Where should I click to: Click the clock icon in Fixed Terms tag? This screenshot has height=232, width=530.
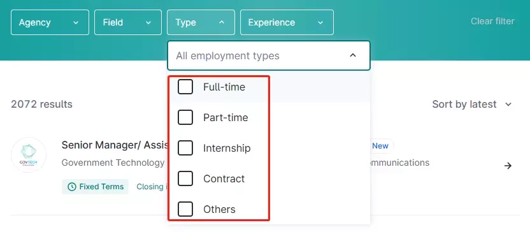(x=71, y=187)
